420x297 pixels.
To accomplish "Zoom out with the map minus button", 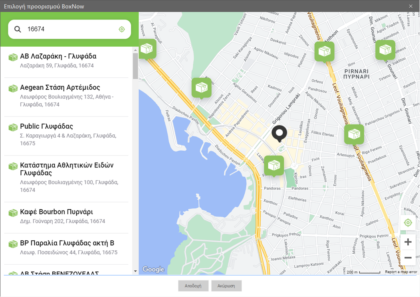I will click(408, 258).
